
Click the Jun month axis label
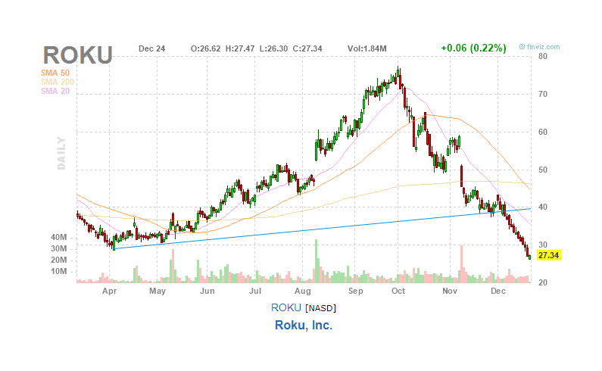[x=207, y=291]
